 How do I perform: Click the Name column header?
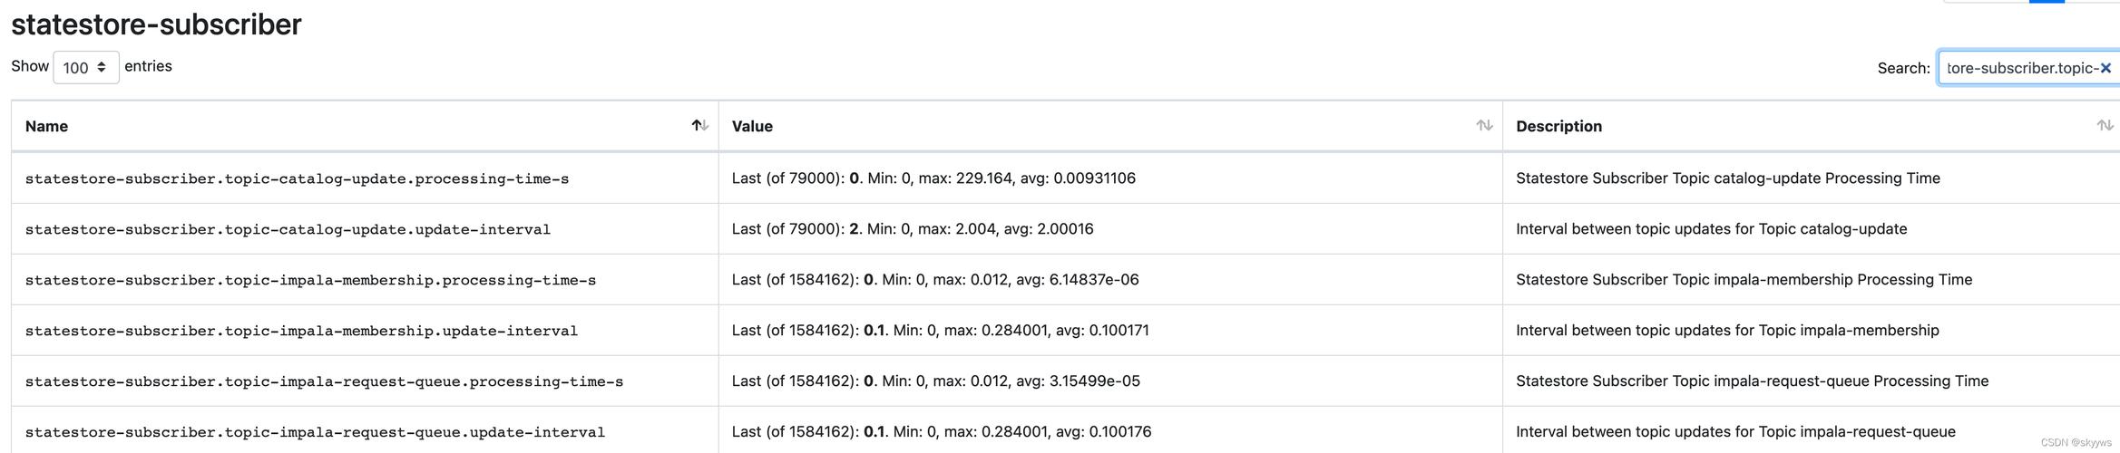click(46, 126)
